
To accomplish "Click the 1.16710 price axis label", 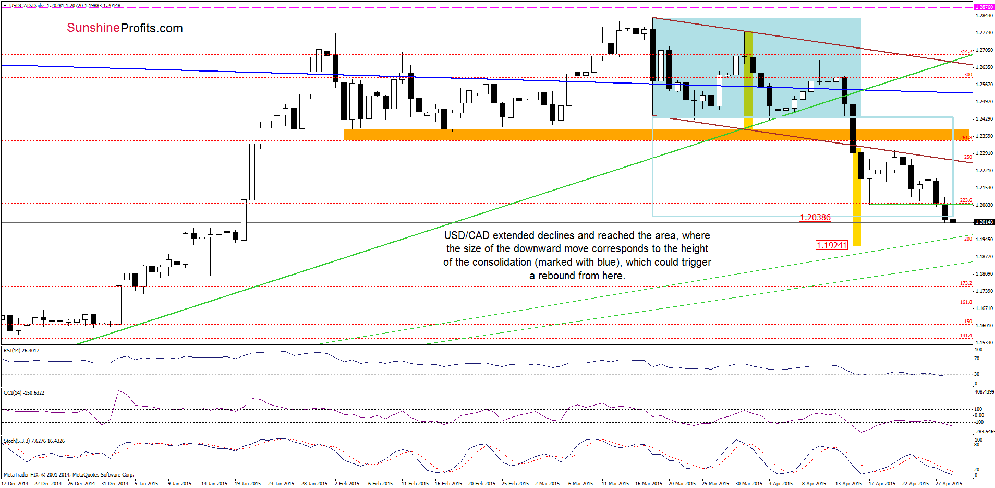I will click(x=985, y=308).
